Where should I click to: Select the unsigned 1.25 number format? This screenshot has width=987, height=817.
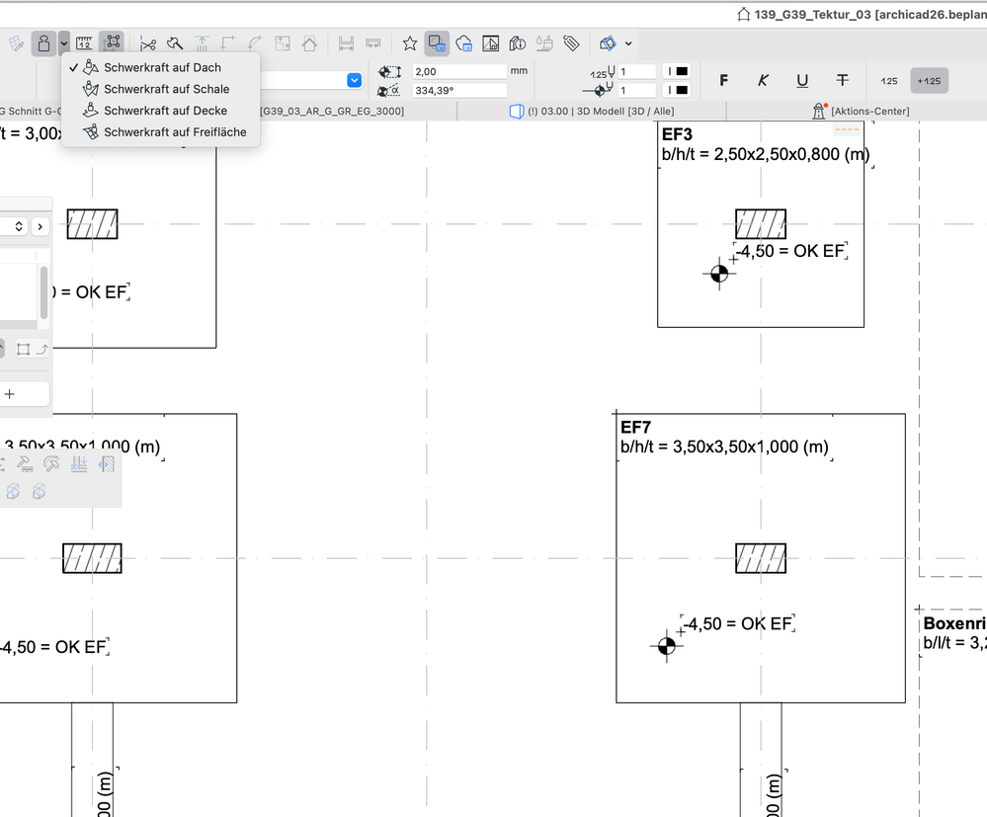[x=889, y=81]
